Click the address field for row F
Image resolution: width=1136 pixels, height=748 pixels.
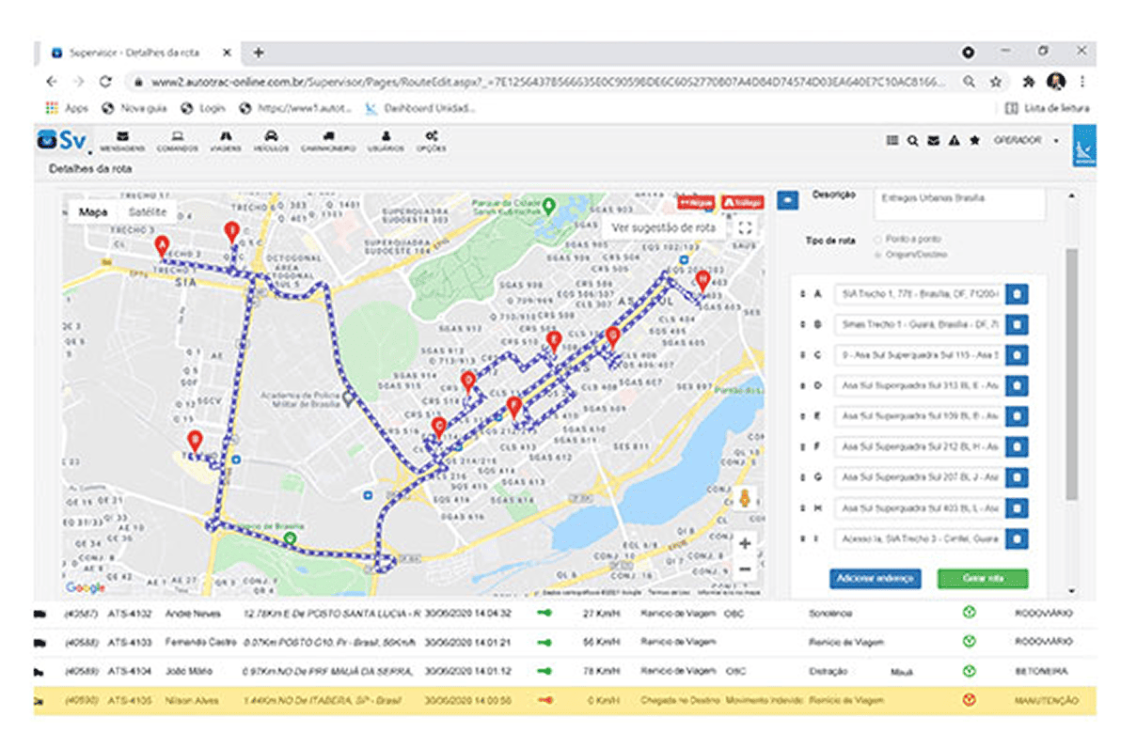[x=918, y=446]
